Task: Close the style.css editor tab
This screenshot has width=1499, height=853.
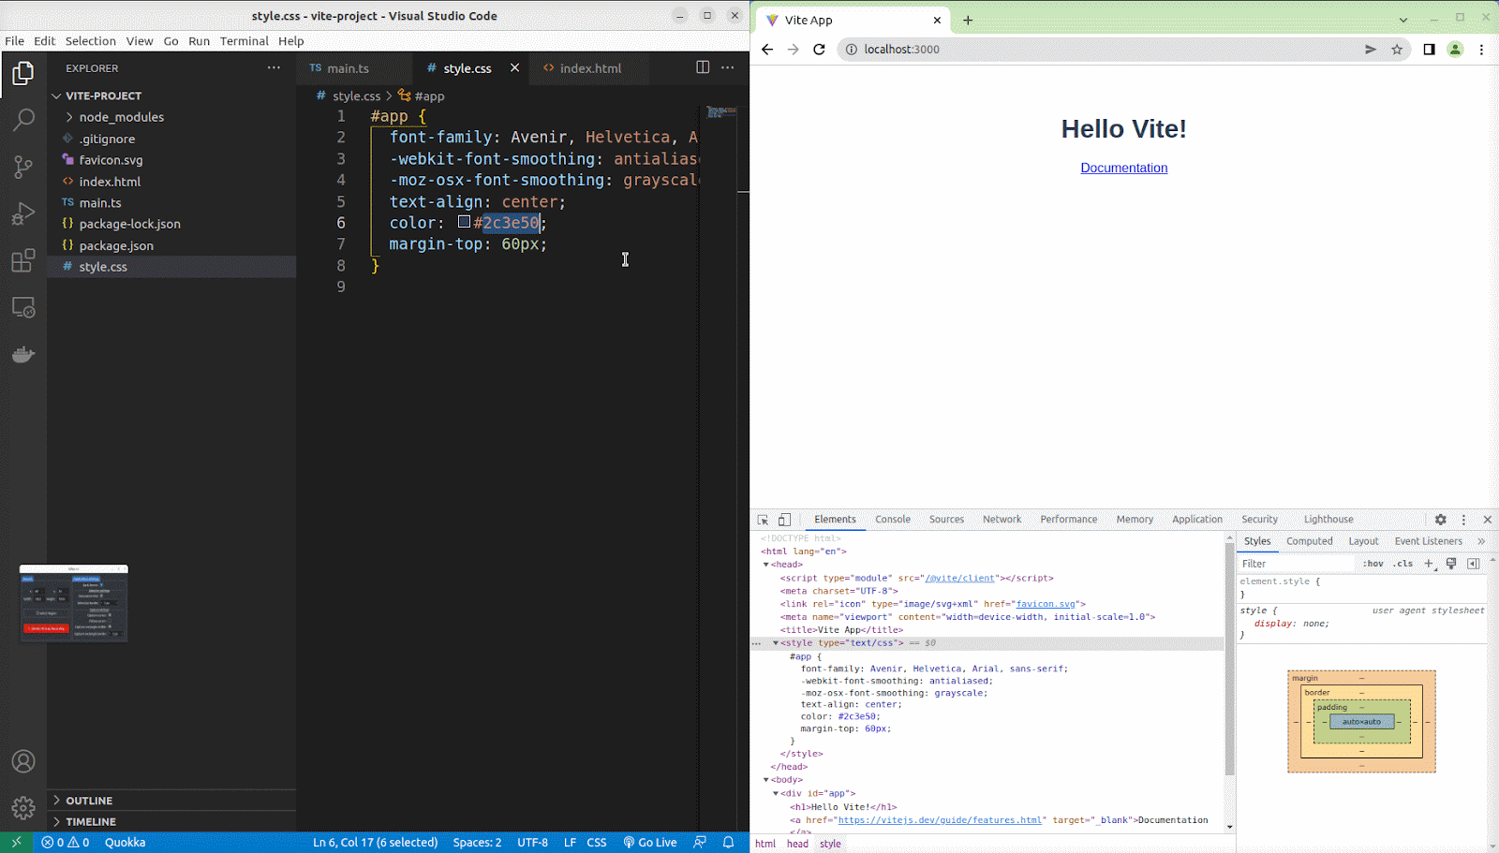Action: click(514, 67)
